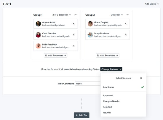Screen dimensions: 163x120
Task: Open the Time Constraint None field
Action: tap(88, 84)
